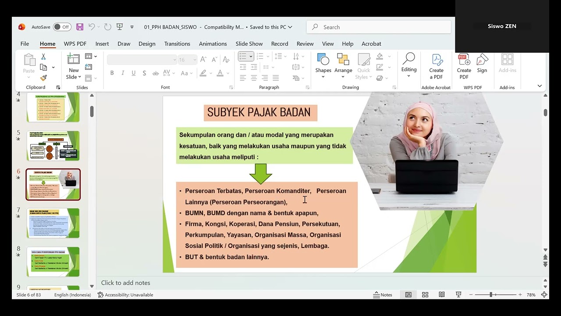This screenshot has height=316, width=561.
Task: Open the Animations tab
Action: (213, 44)
